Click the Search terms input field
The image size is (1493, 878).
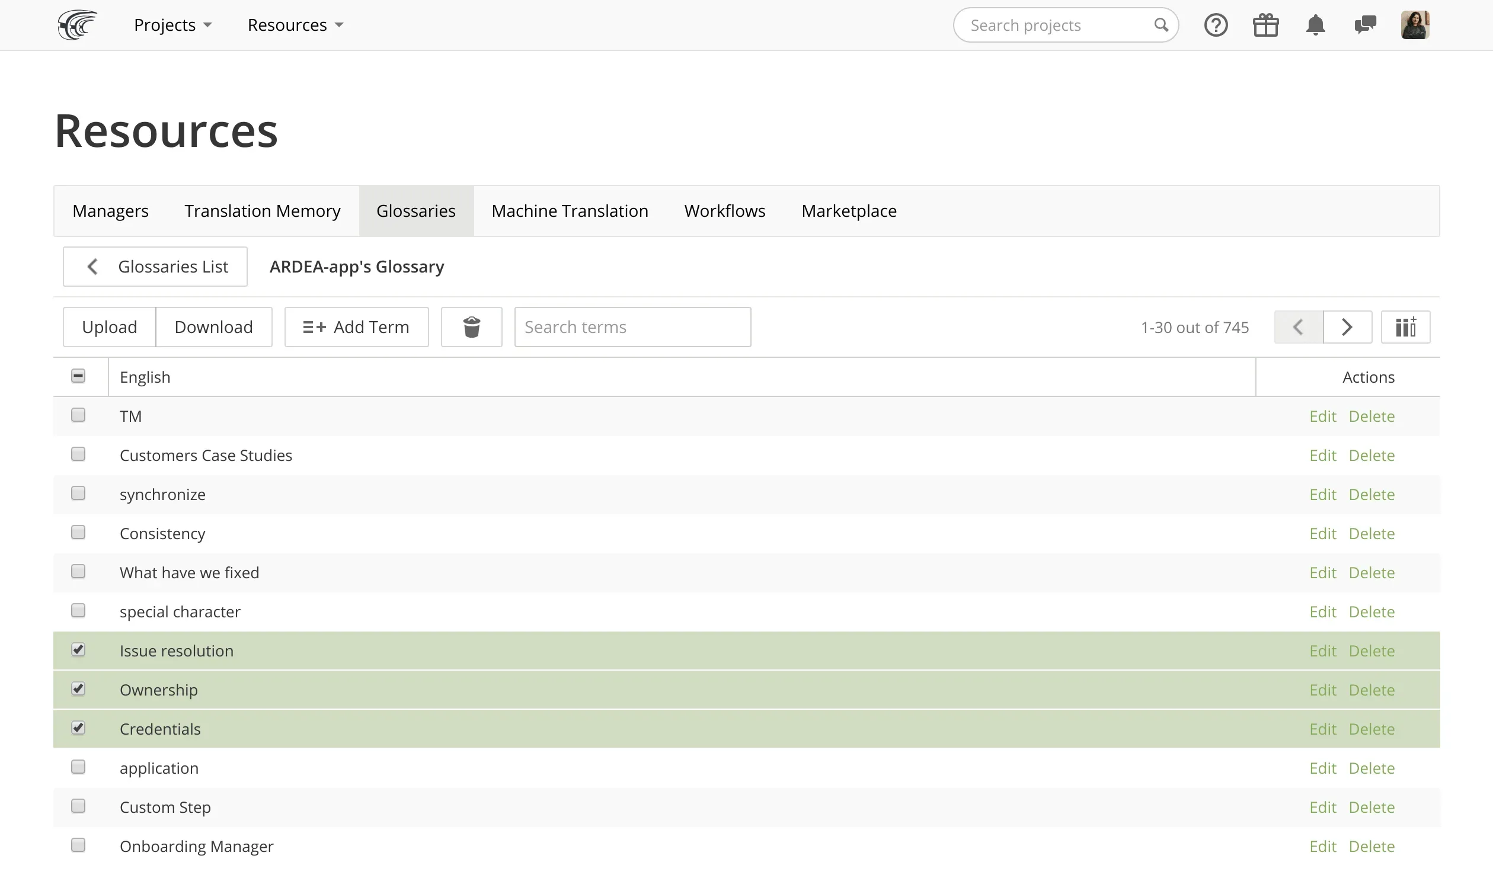[632, 327]
